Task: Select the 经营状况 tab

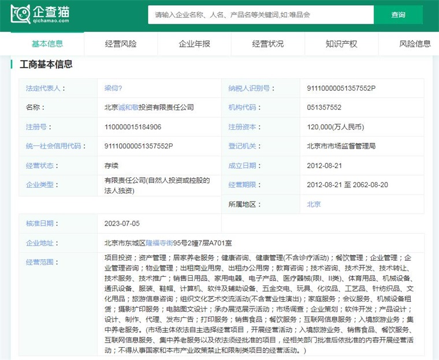Action: tap(268, 44)
